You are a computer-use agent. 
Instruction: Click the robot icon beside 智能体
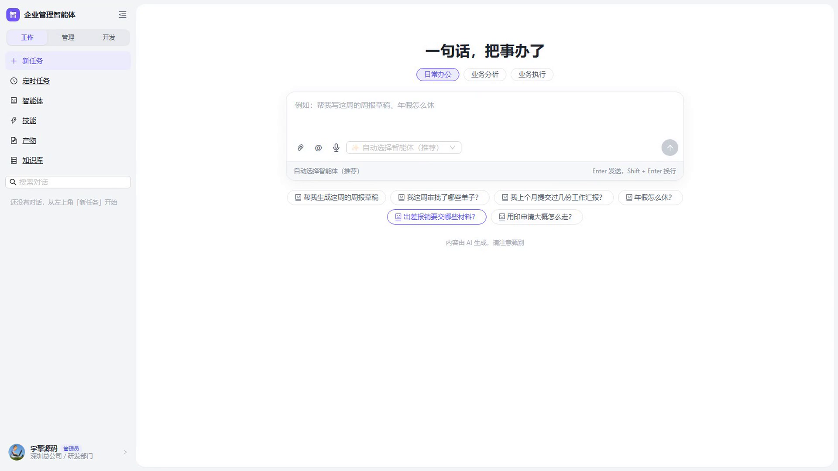pos(14,101)
